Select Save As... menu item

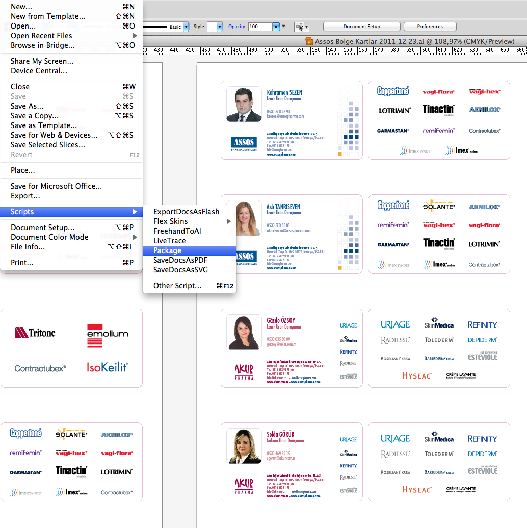pyautogui.click(x=71, y=107)
